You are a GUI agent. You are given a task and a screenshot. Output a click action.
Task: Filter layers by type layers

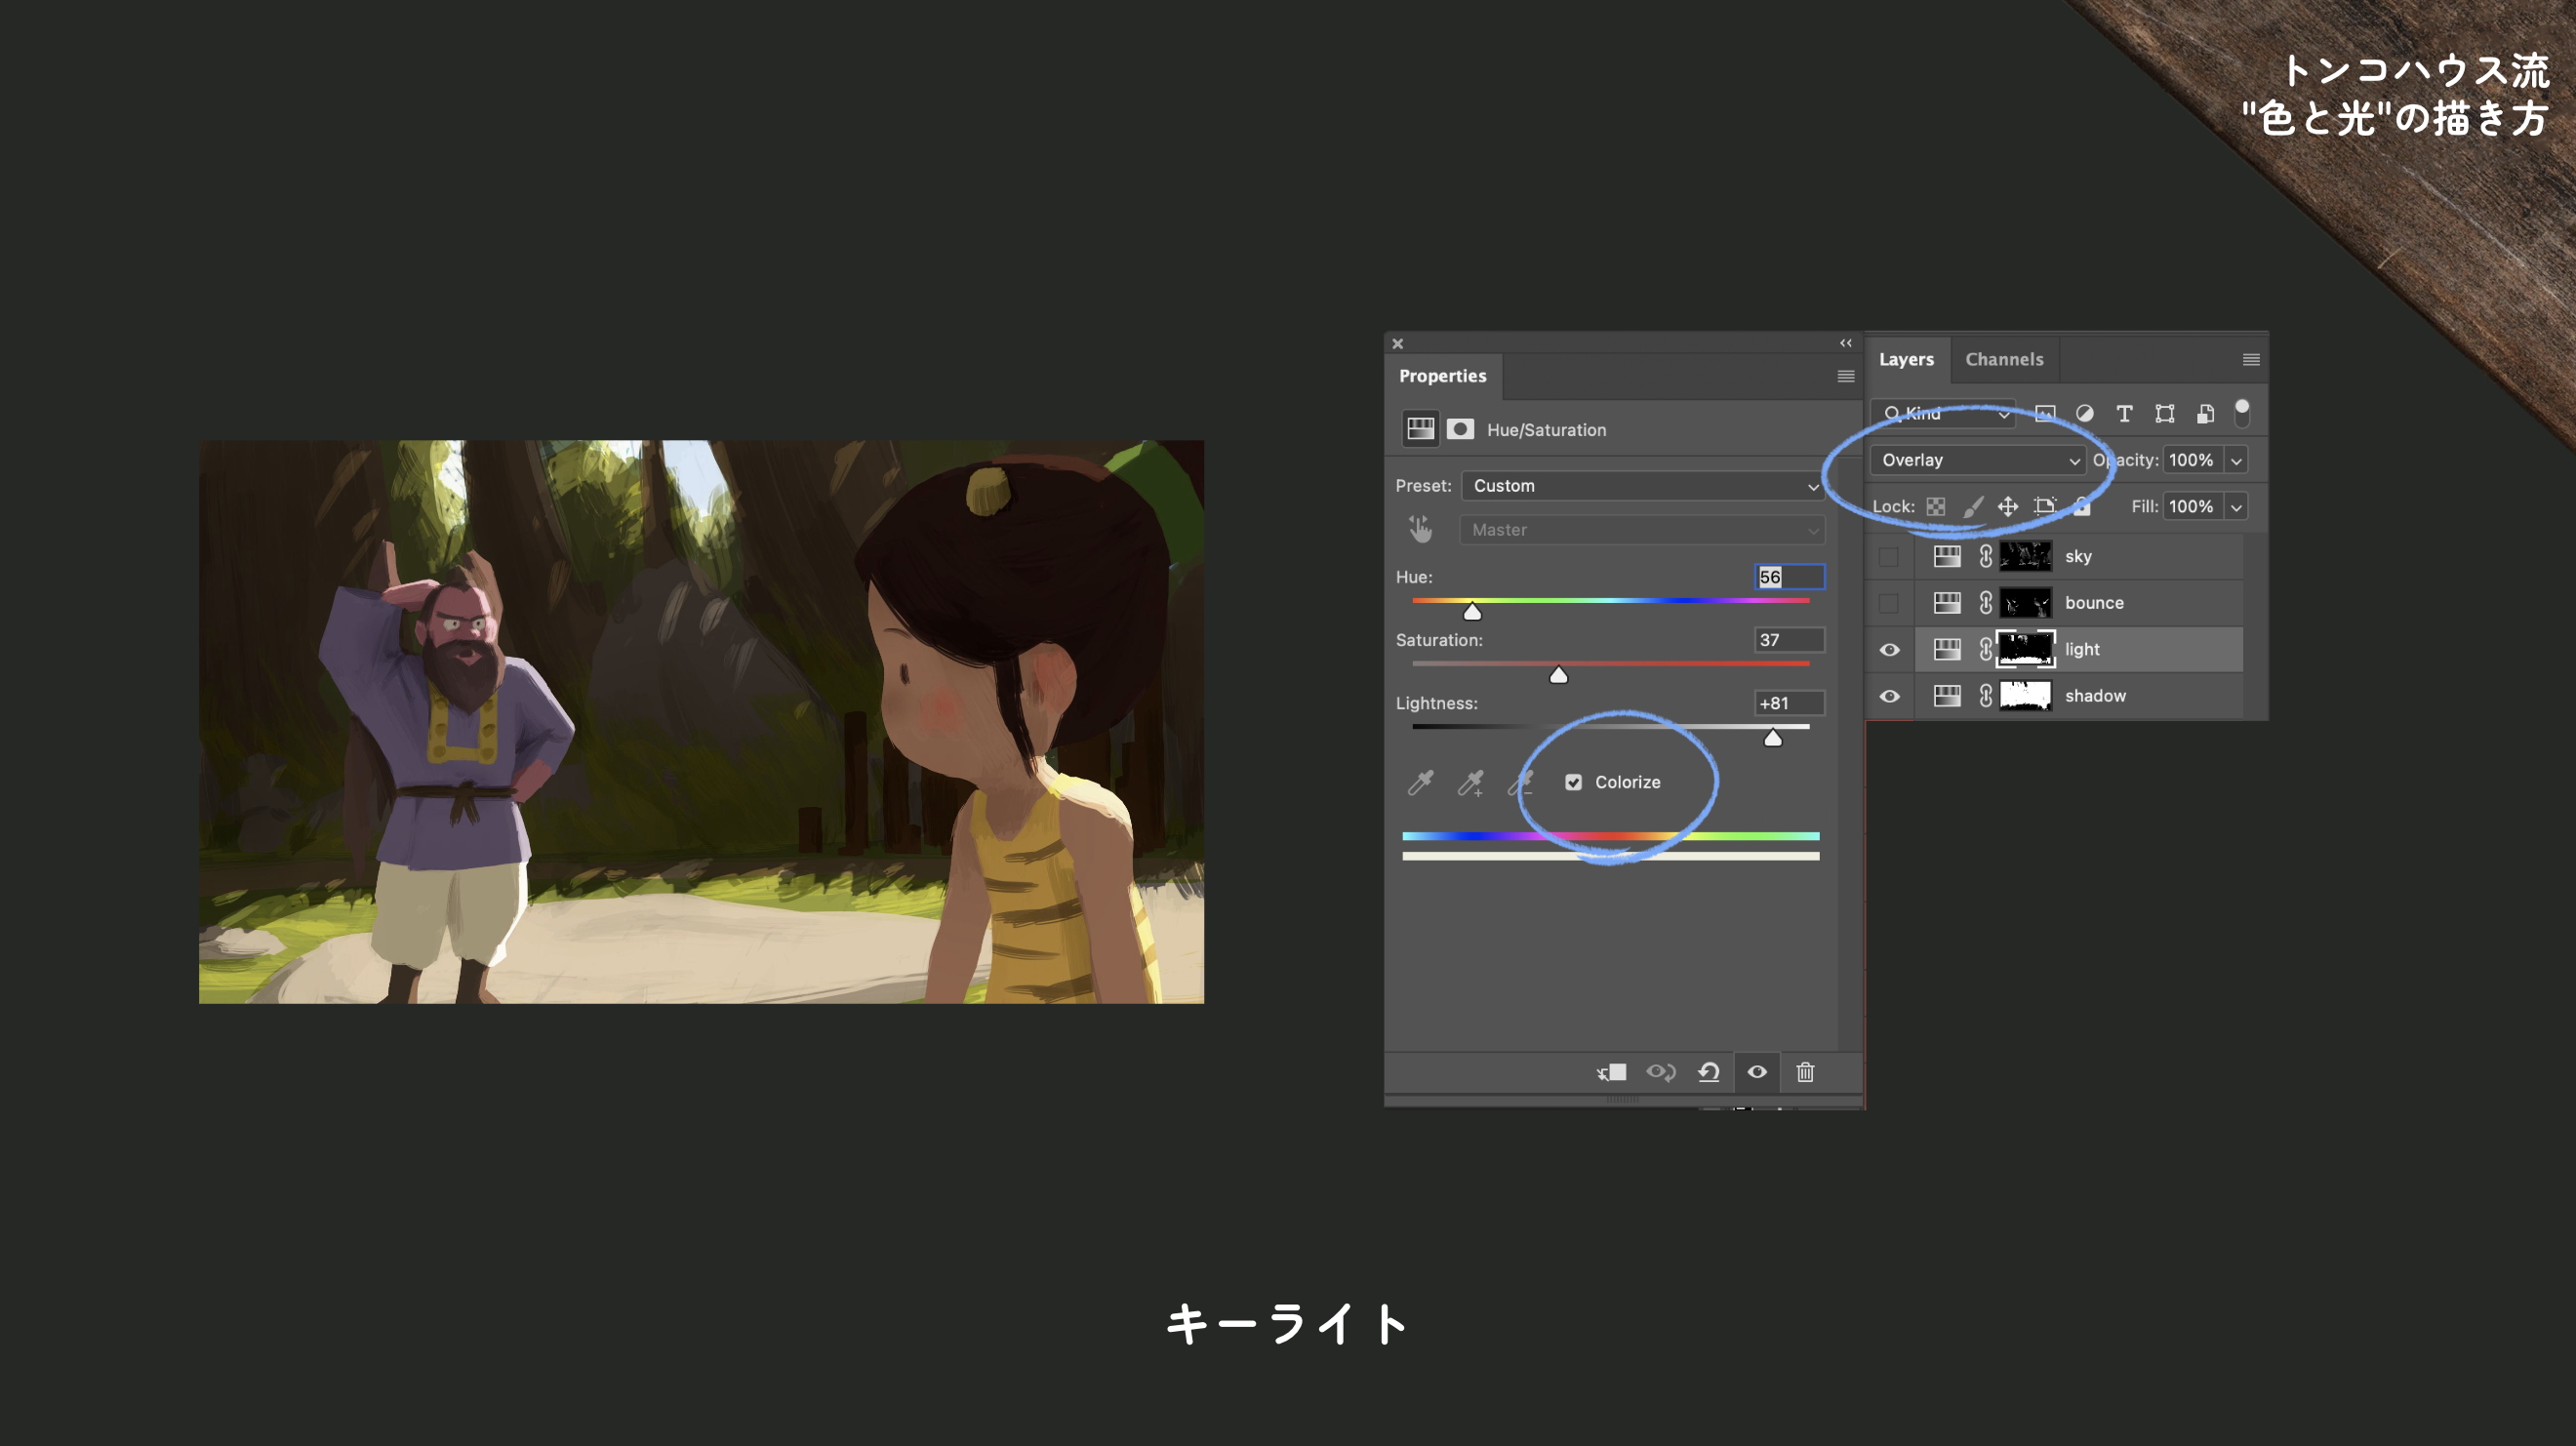[2125, 413]
